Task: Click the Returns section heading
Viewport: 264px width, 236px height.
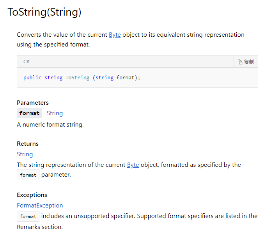Action: click(28, 144)
